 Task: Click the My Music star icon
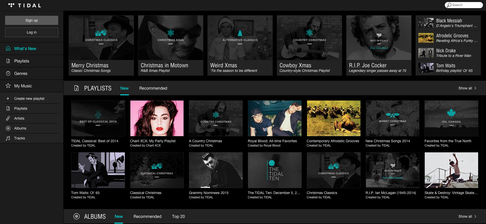pyautogui.click(x=8, y=86)
